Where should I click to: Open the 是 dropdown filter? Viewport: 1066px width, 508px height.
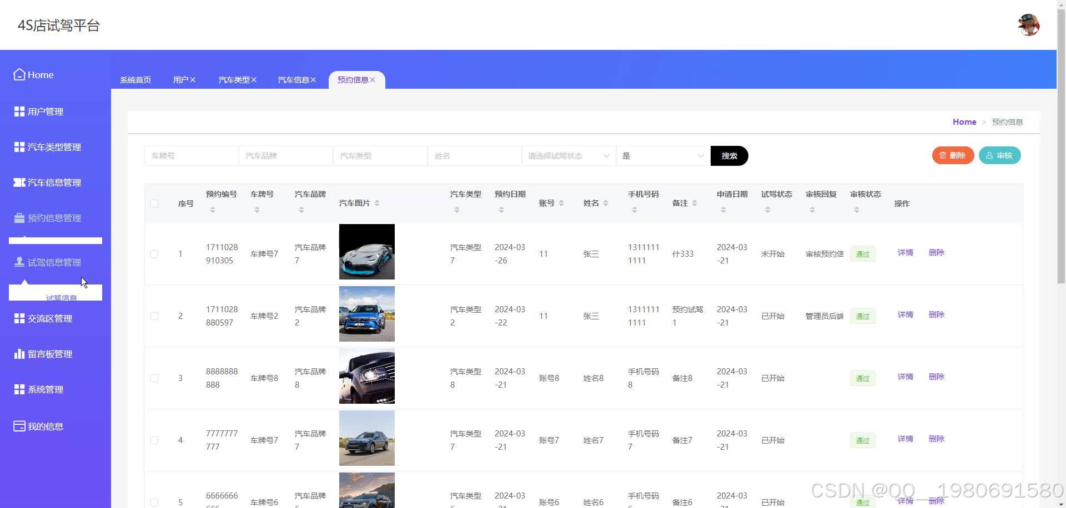click(663, 156)
